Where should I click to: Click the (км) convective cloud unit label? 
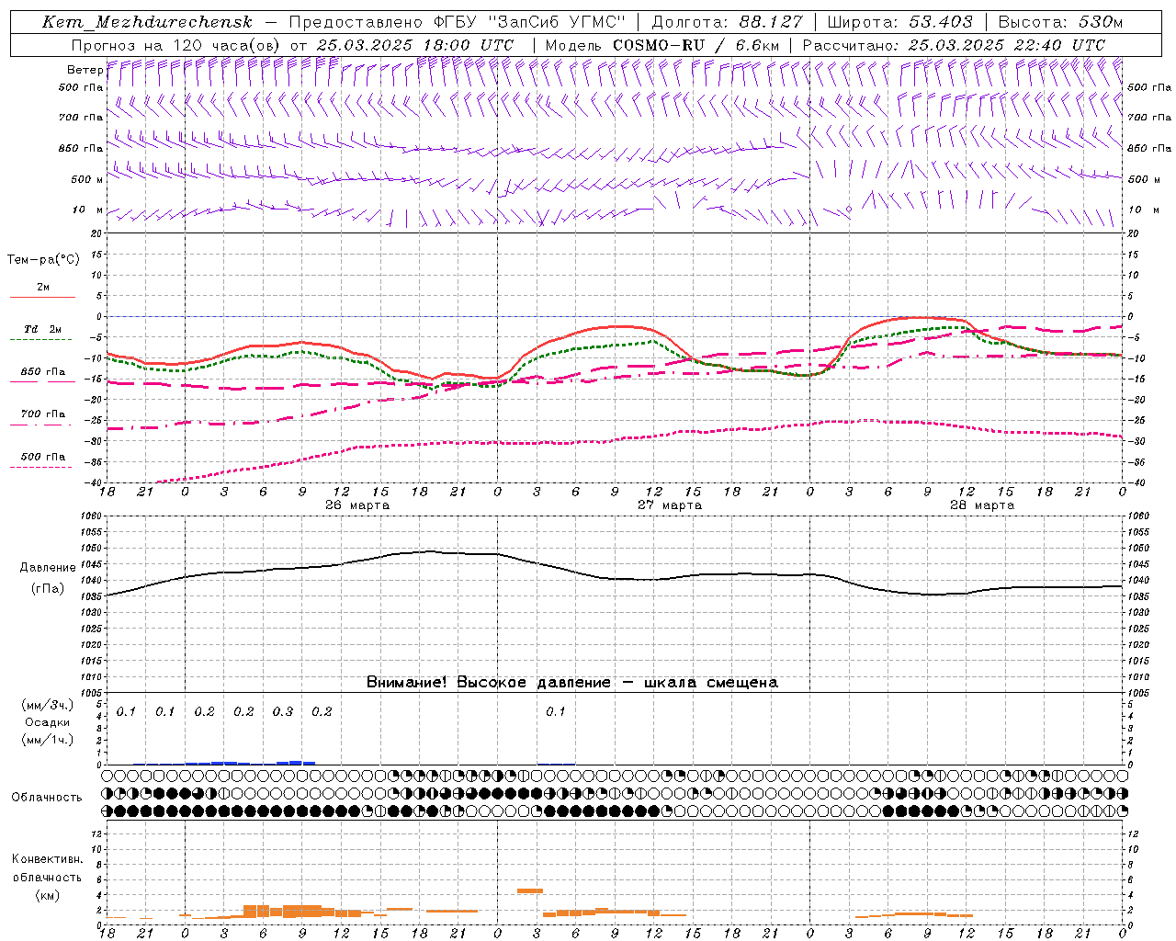pyautogui.click(x=47, y=895)
